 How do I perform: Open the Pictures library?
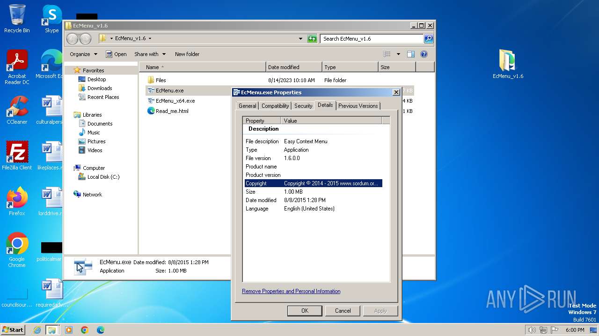click(96, 141)
